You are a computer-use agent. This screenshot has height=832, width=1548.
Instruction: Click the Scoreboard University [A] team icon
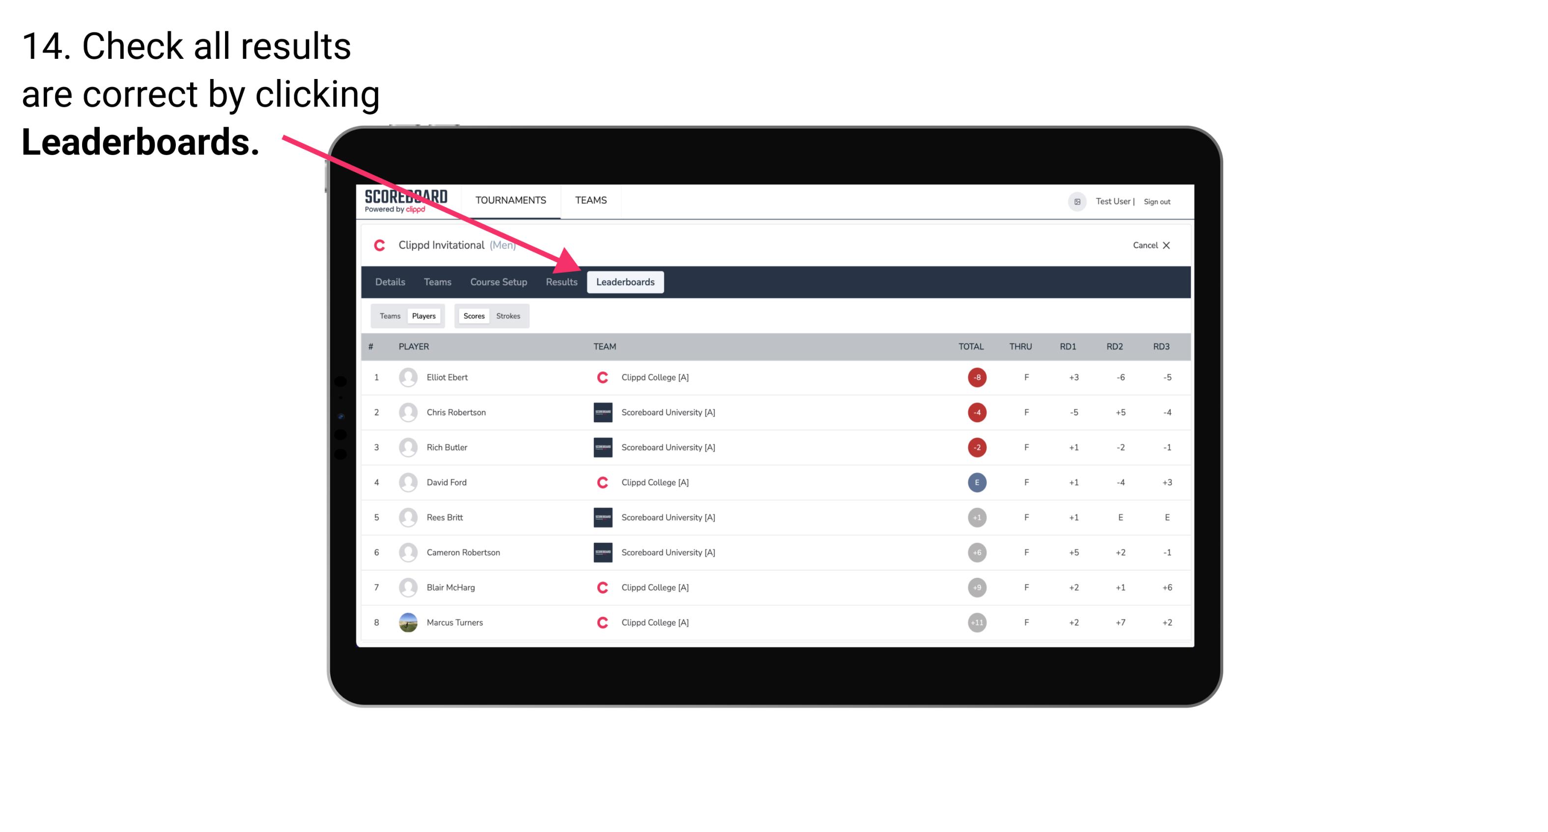click(600, 412)
